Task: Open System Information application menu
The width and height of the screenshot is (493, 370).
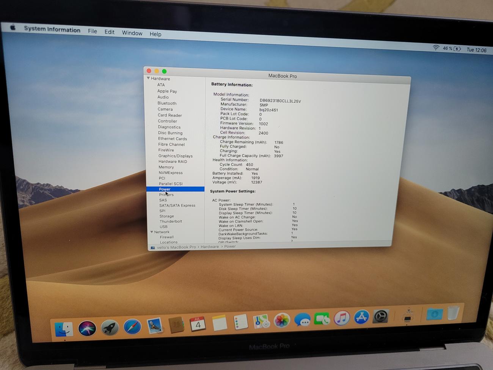Action: [x=52, y=29]
